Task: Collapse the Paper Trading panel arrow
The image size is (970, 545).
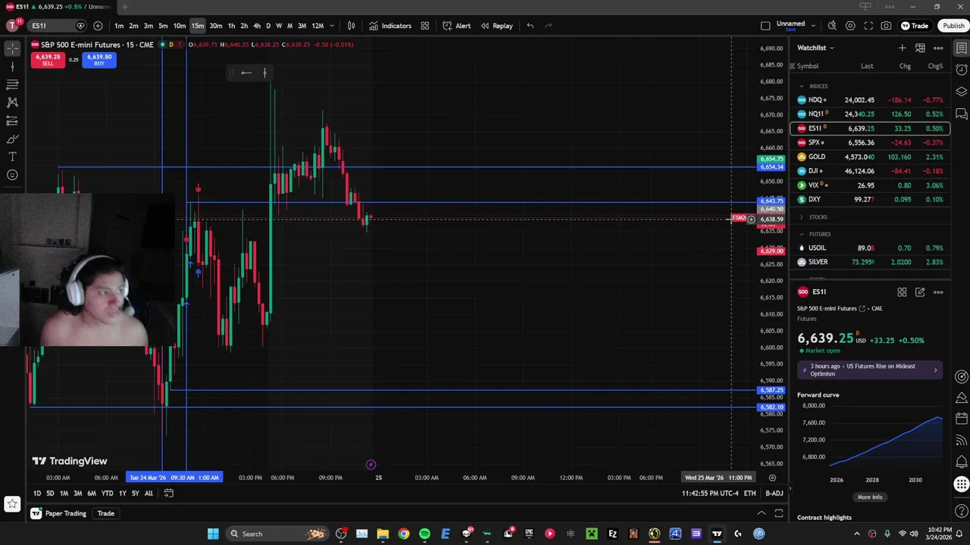Action: click(x=762, y=513)
